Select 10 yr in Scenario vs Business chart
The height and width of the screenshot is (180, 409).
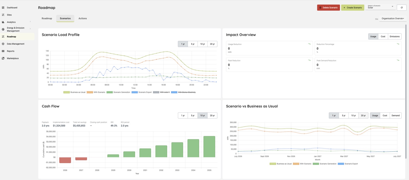click(x=353, y=116)
